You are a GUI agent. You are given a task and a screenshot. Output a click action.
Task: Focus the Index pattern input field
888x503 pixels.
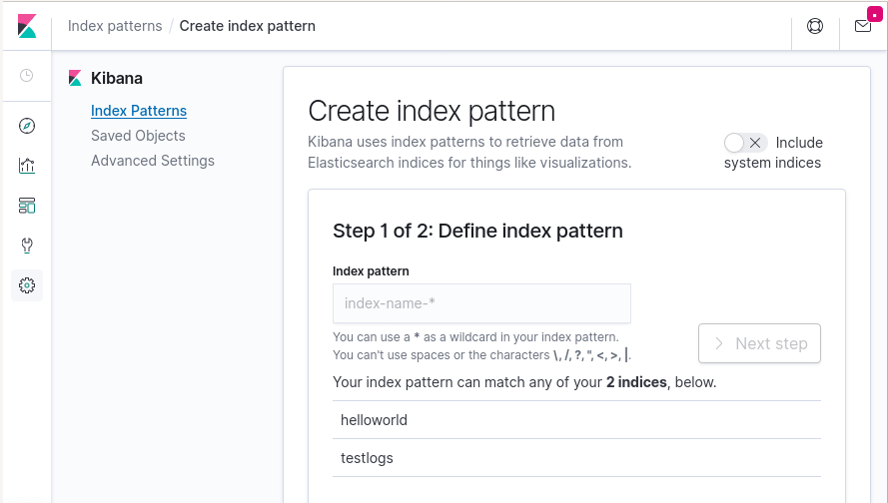click(x=481, y=303)
